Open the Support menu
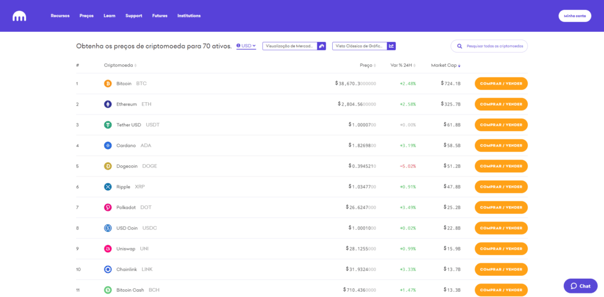Screen dimensions: 604x297 (134, 16)
